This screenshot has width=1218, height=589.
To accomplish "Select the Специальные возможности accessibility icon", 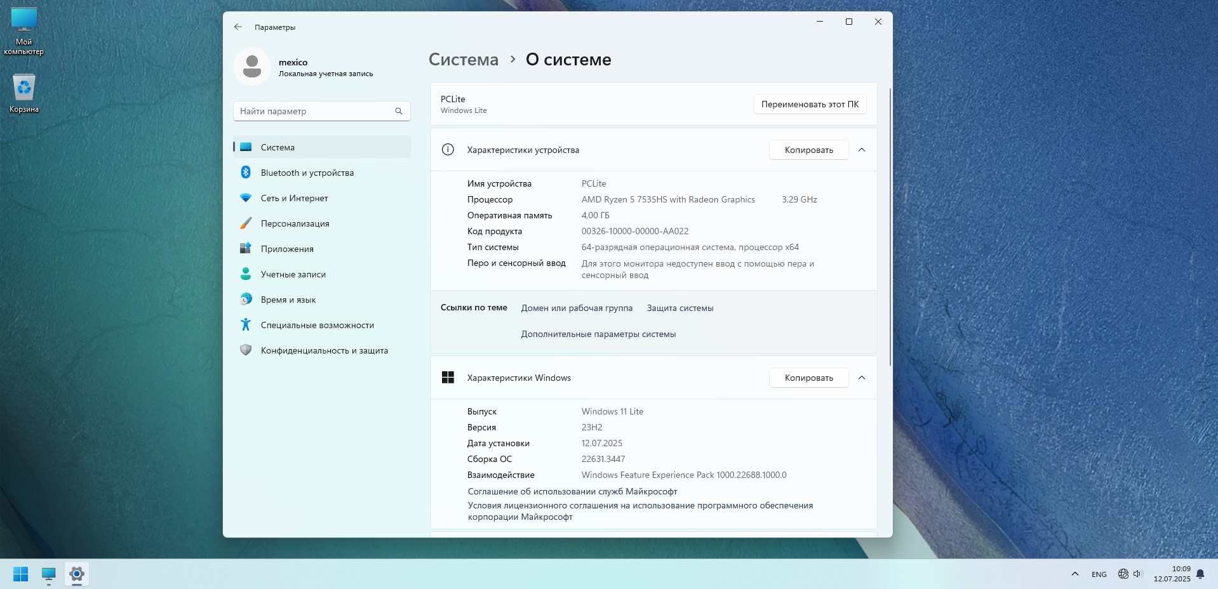I will (246, 325).
